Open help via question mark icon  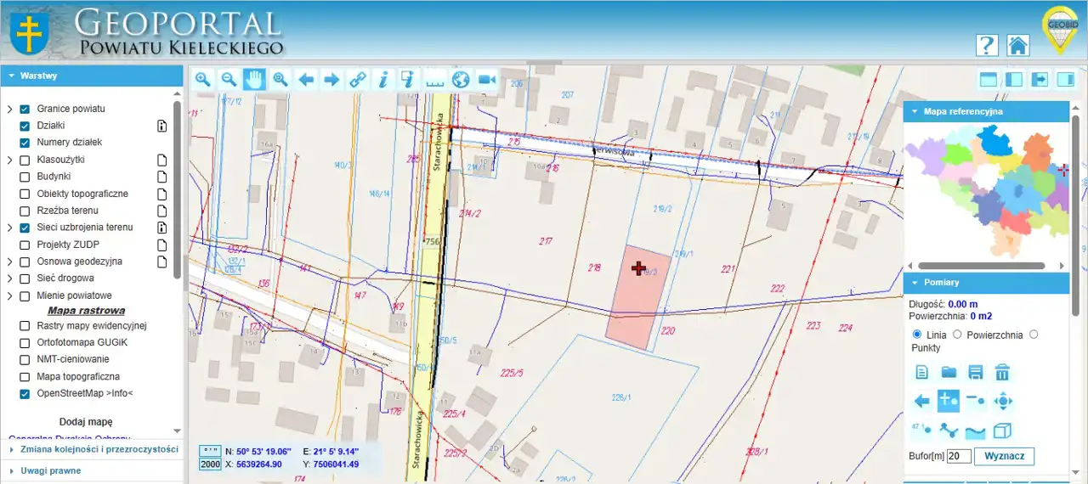[x=987, y=46]
